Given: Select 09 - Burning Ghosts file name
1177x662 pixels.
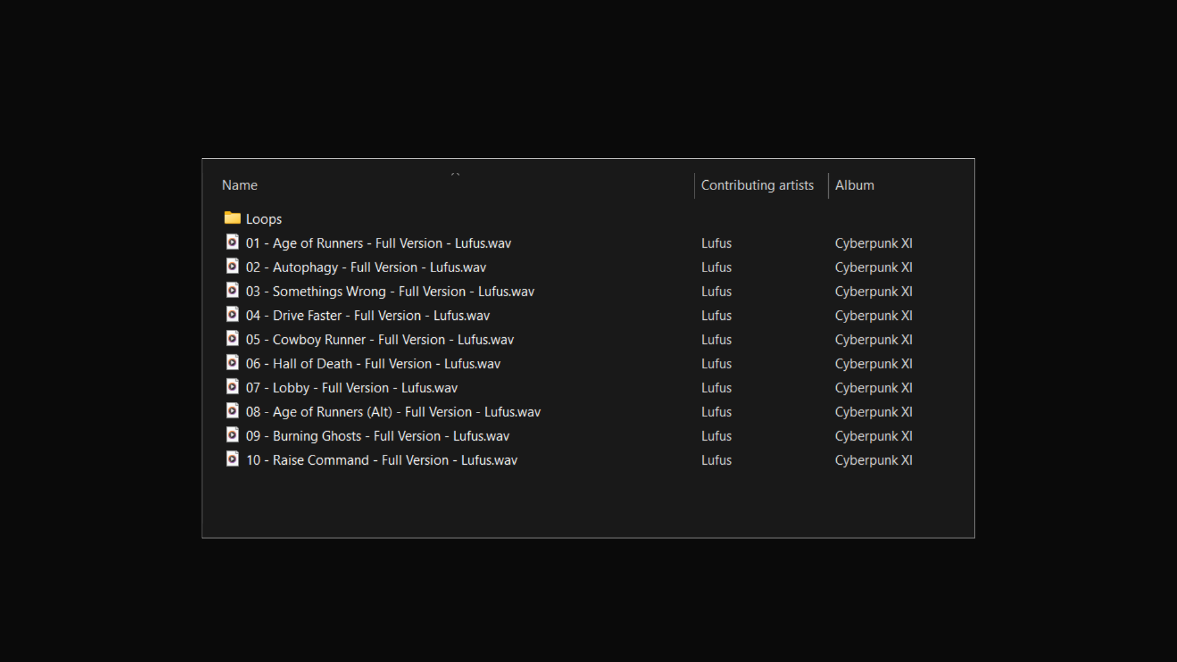Looking at the screenshot, I should click(x=377, y=436).
